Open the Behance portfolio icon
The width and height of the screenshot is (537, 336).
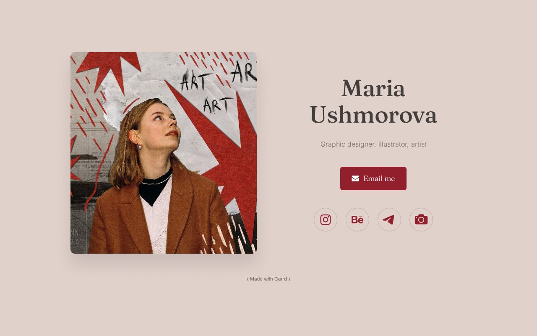[357, 220]
